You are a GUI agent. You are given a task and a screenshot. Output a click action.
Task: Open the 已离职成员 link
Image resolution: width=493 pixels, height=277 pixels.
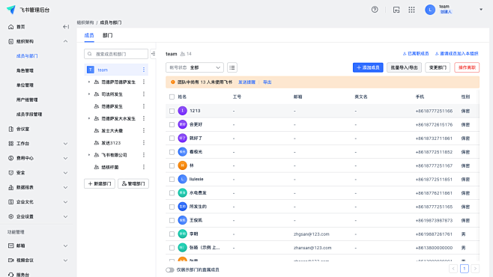click(x=416, y=54)
